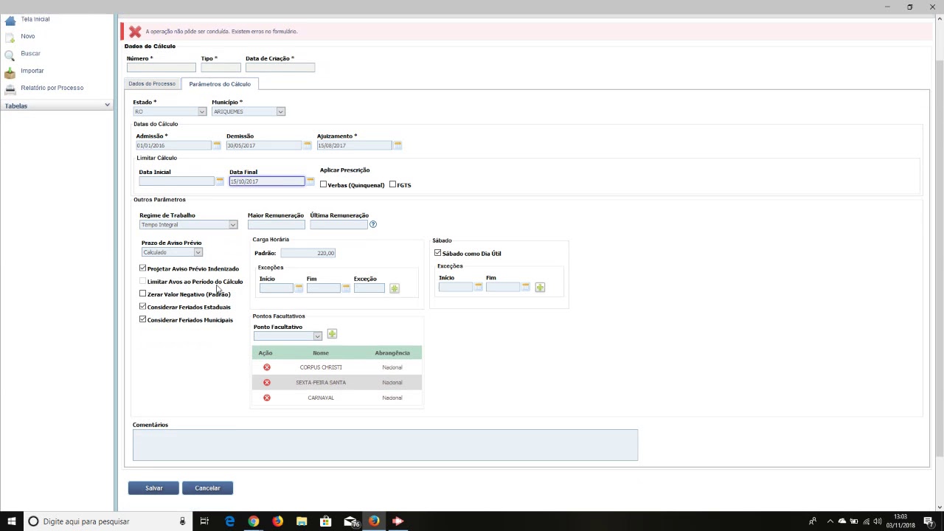
Task: Remove SEXTA-FEIRA SANTA holiday row
Action: click(267, 383)
